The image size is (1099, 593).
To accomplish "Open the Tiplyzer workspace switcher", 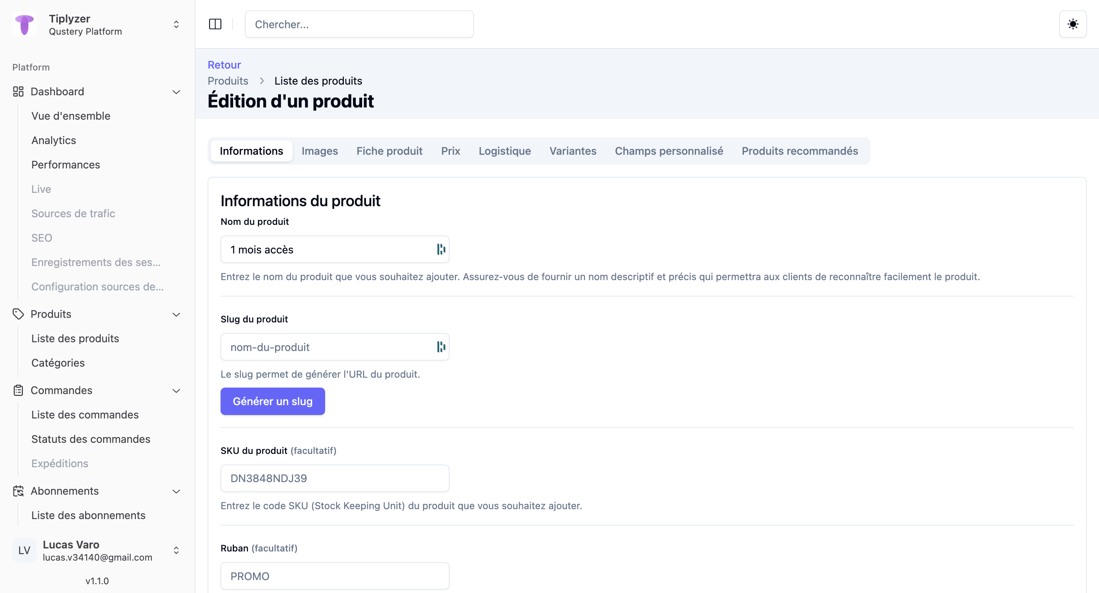I will pyautogui.click(x=176, y=25).
